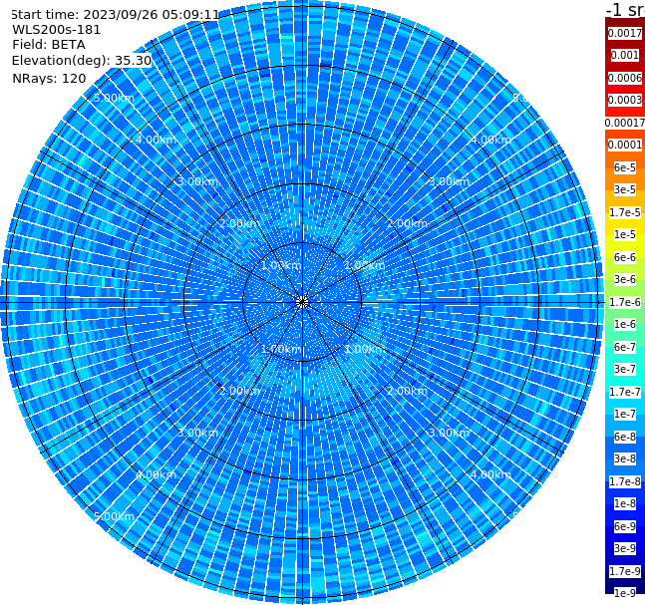
Task: Select the 3e-7 colorbar label
Action: 625,369
